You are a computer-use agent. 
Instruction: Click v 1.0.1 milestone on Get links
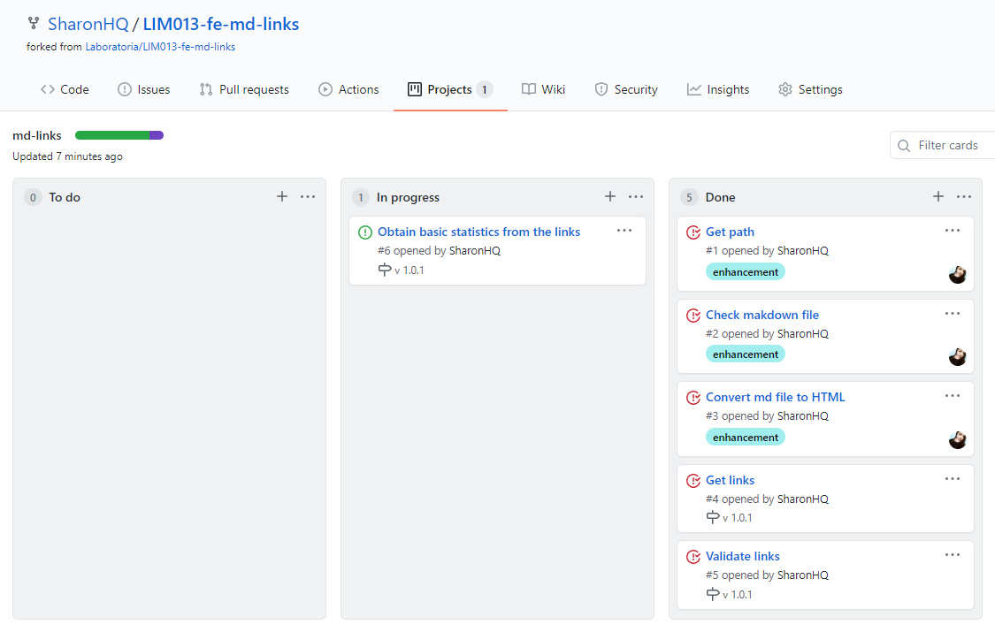pos(738,518)
